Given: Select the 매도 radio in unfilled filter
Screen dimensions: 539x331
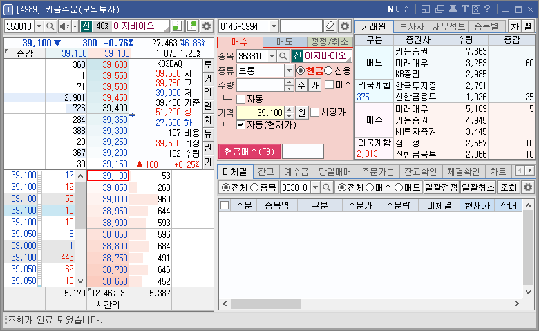Looking at the screenshot, I should tap(399, 187).
